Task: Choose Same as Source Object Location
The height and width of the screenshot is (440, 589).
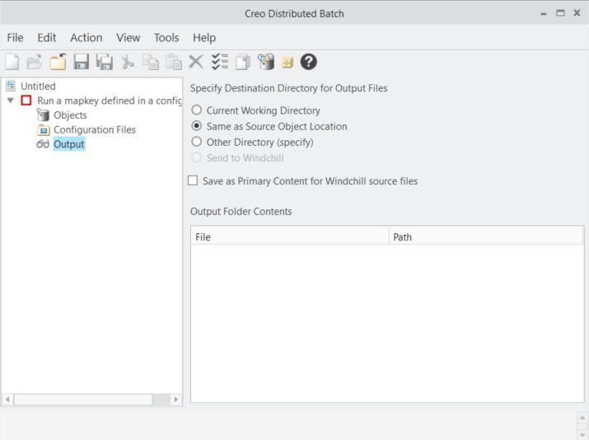Action: click(x=197, y=126)
